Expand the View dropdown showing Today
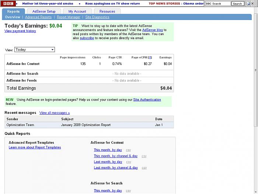 coord(35,50)
